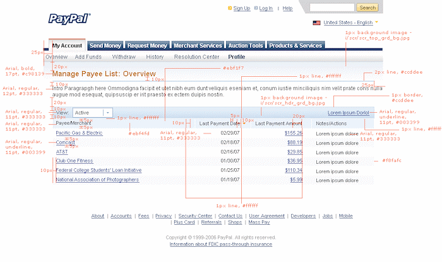Click the 02/29/07 date cell
This screenshot has width=442, height=262.
tap(230, 133)
